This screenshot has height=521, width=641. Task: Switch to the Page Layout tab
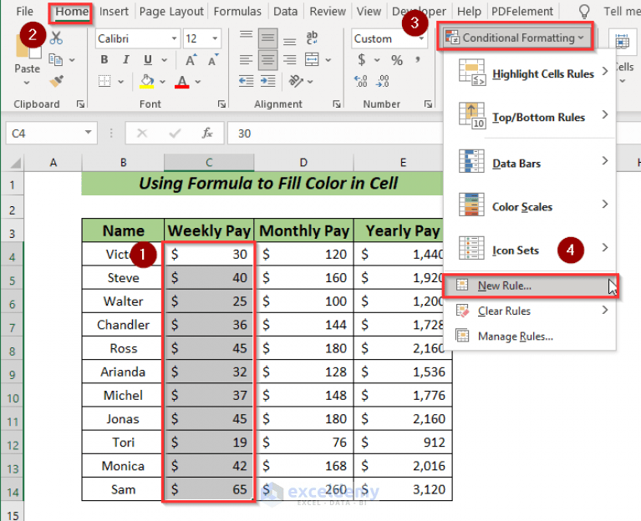point(171,11)
